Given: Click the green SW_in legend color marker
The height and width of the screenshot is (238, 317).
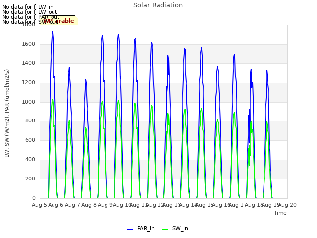Looking at the screenshot, I should pyautogui.click(x=165, y=229).
